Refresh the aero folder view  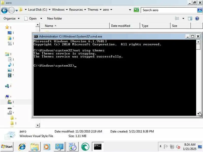[x=136, y=10]
